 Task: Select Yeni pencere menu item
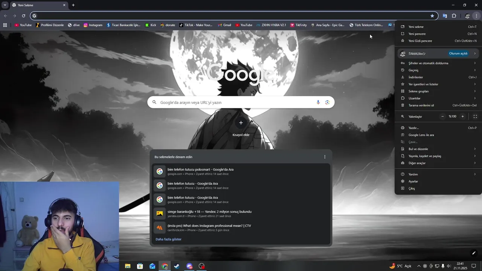click(439, 34)
